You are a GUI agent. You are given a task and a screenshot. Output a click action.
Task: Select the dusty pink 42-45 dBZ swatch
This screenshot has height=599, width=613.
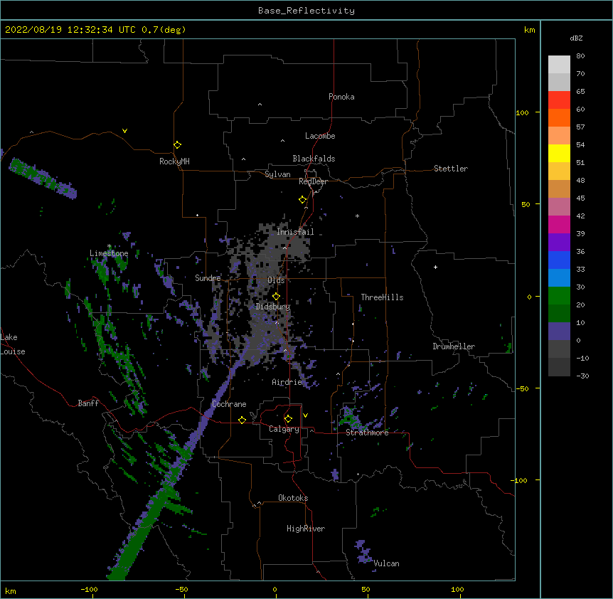tap(559, 206)
